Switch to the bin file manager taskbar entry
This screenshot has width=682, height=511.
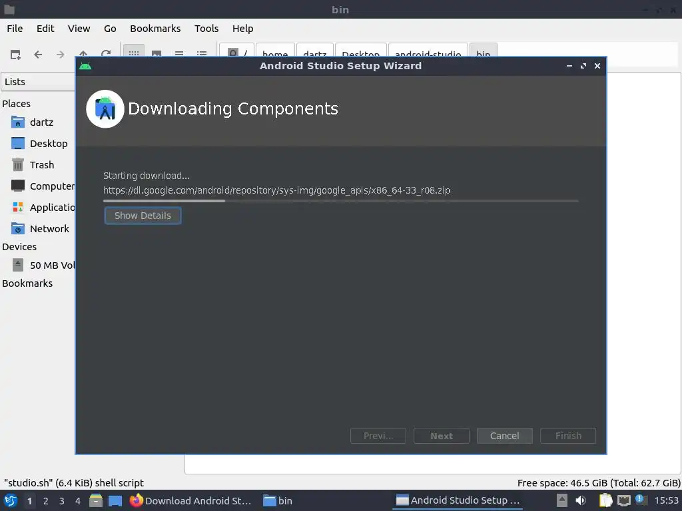[x=278, y=500]
